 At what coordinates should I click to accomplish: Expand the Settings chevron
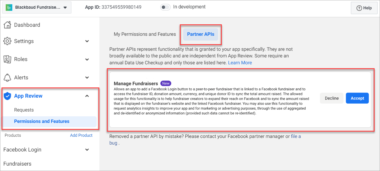coord(87,41)
